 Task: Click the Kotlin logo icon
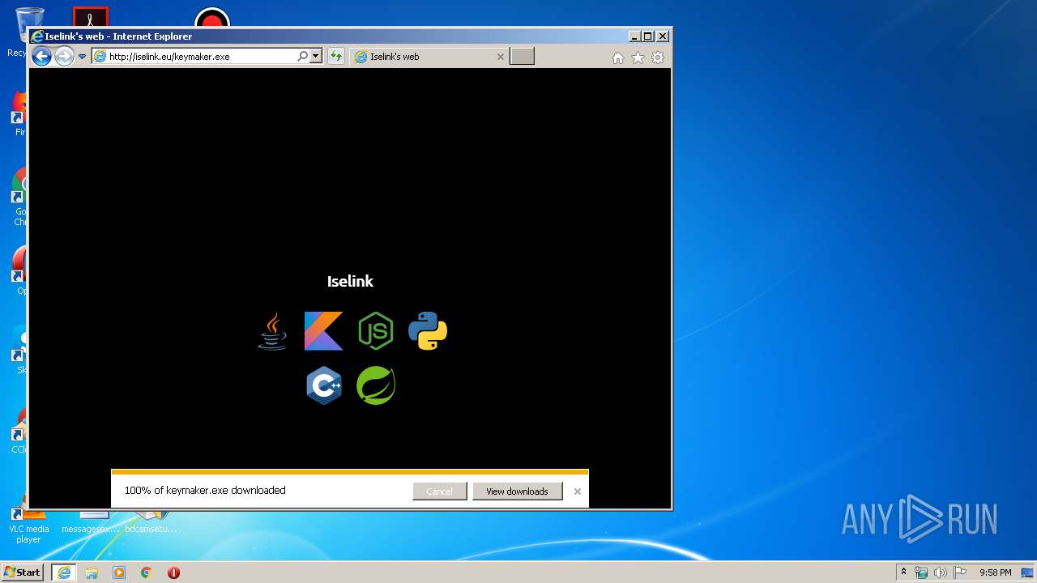point(324,331)
